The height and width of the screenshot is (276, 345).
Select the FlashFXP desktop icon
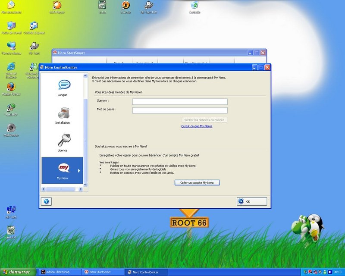(x=11, y=110)
